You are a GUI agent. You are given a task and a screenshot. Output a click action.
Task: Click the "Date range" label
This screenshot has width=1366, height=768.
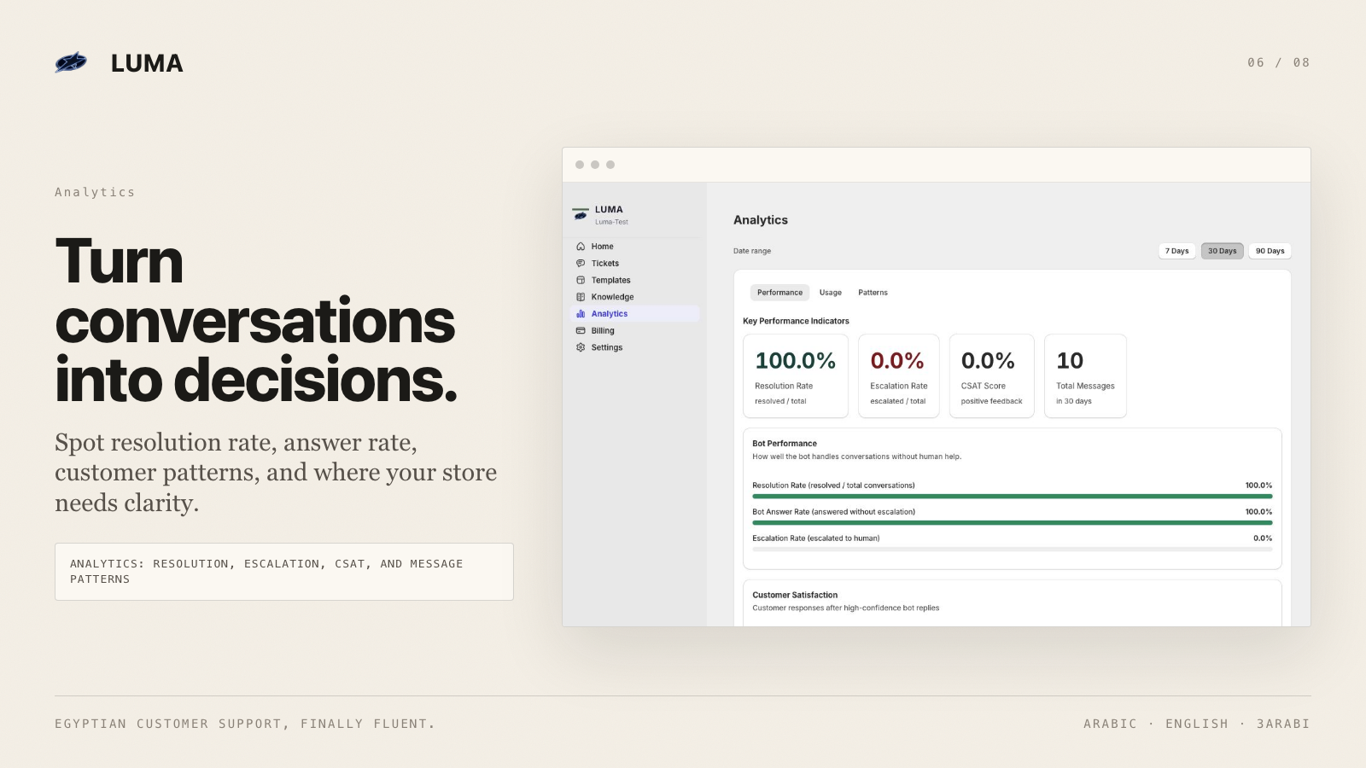752,251
